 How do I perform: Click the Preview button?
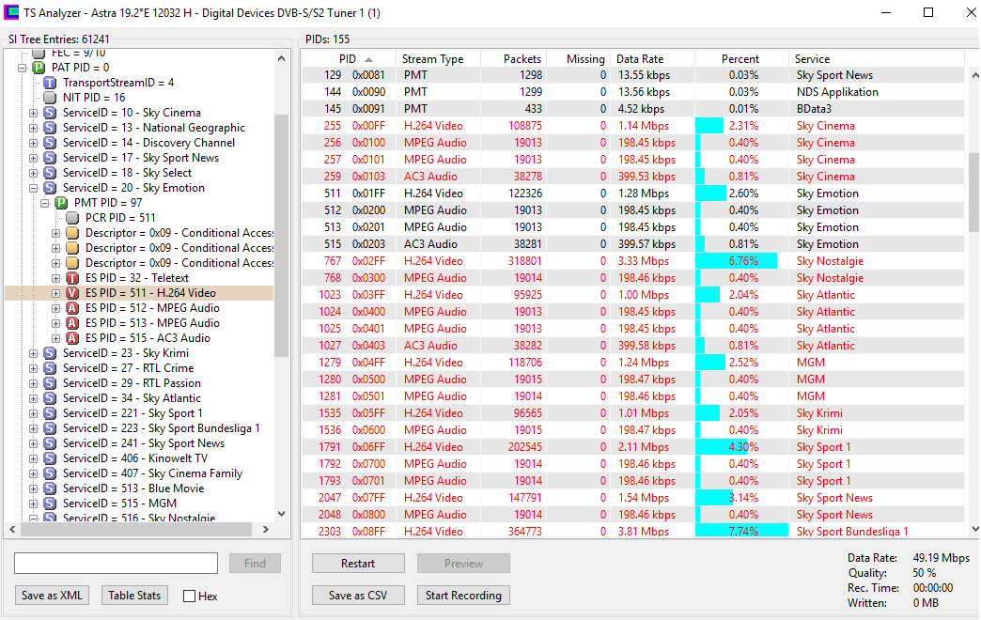coord(463,563)
